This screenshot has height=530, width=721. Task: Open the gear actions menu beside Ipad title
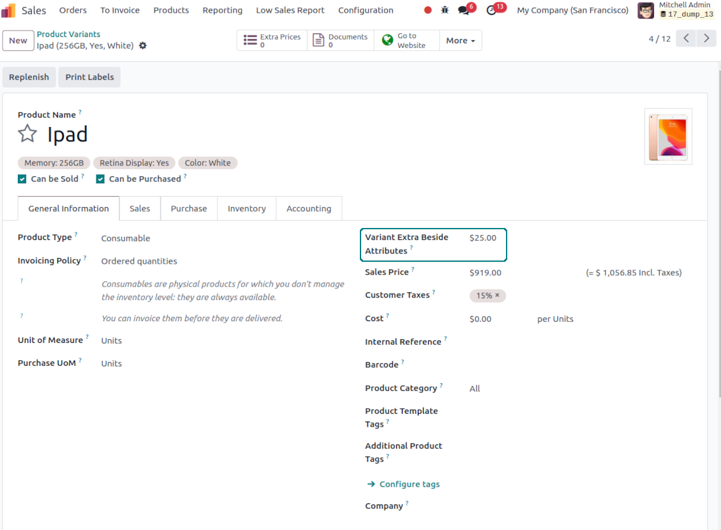(x=143, y=45)
